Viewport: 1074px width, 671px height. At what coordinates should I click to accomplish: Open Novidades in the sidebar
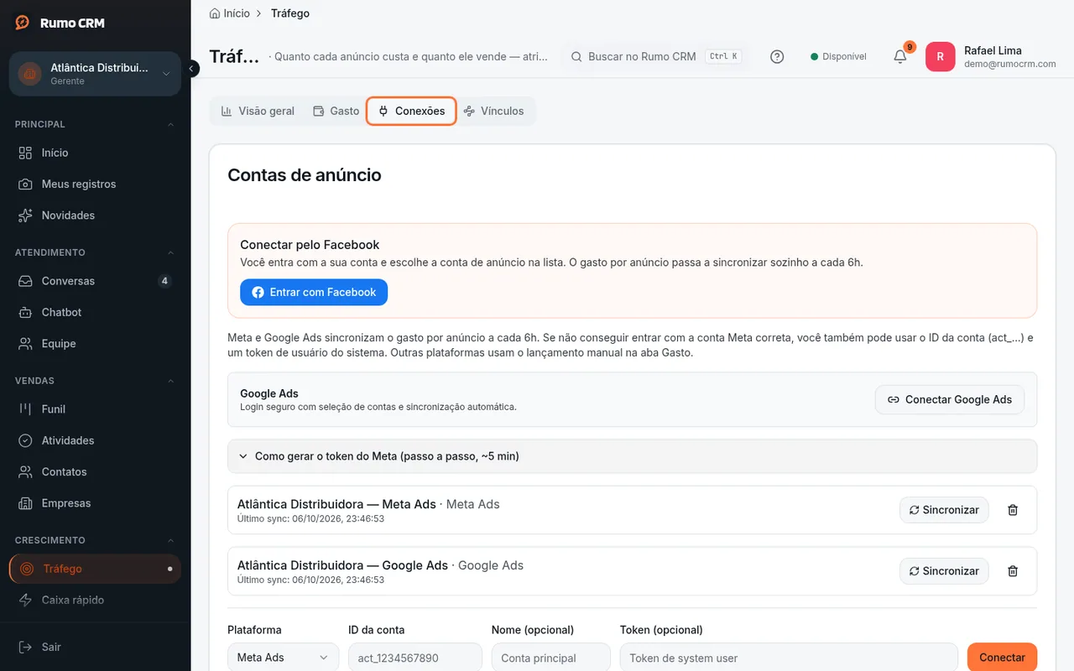click(95, 216)
